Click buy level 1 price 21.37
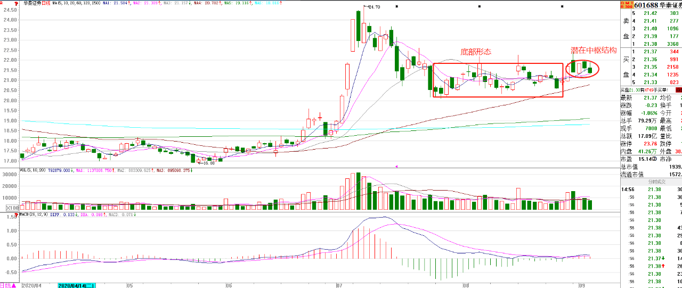Image resolution: width=682 pixels, height=288 pixels. click(x=655, y=51)
